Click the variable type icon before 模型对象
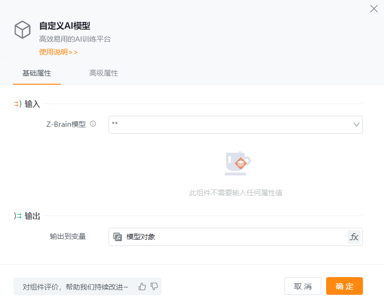 118,237
